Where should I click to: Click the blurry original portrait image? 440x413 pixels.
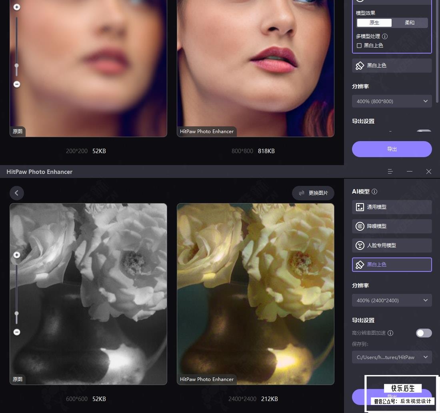[x=88, y=68]
